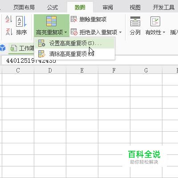The height and width of the screenshot is (178, 178).
Task: Choose 清除高亮重复项 menu entry
Action: [74, 54]
